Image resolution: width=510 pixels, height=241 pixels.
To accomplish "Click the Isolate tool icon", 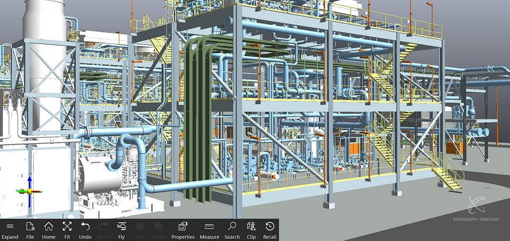I will [159, 229].
